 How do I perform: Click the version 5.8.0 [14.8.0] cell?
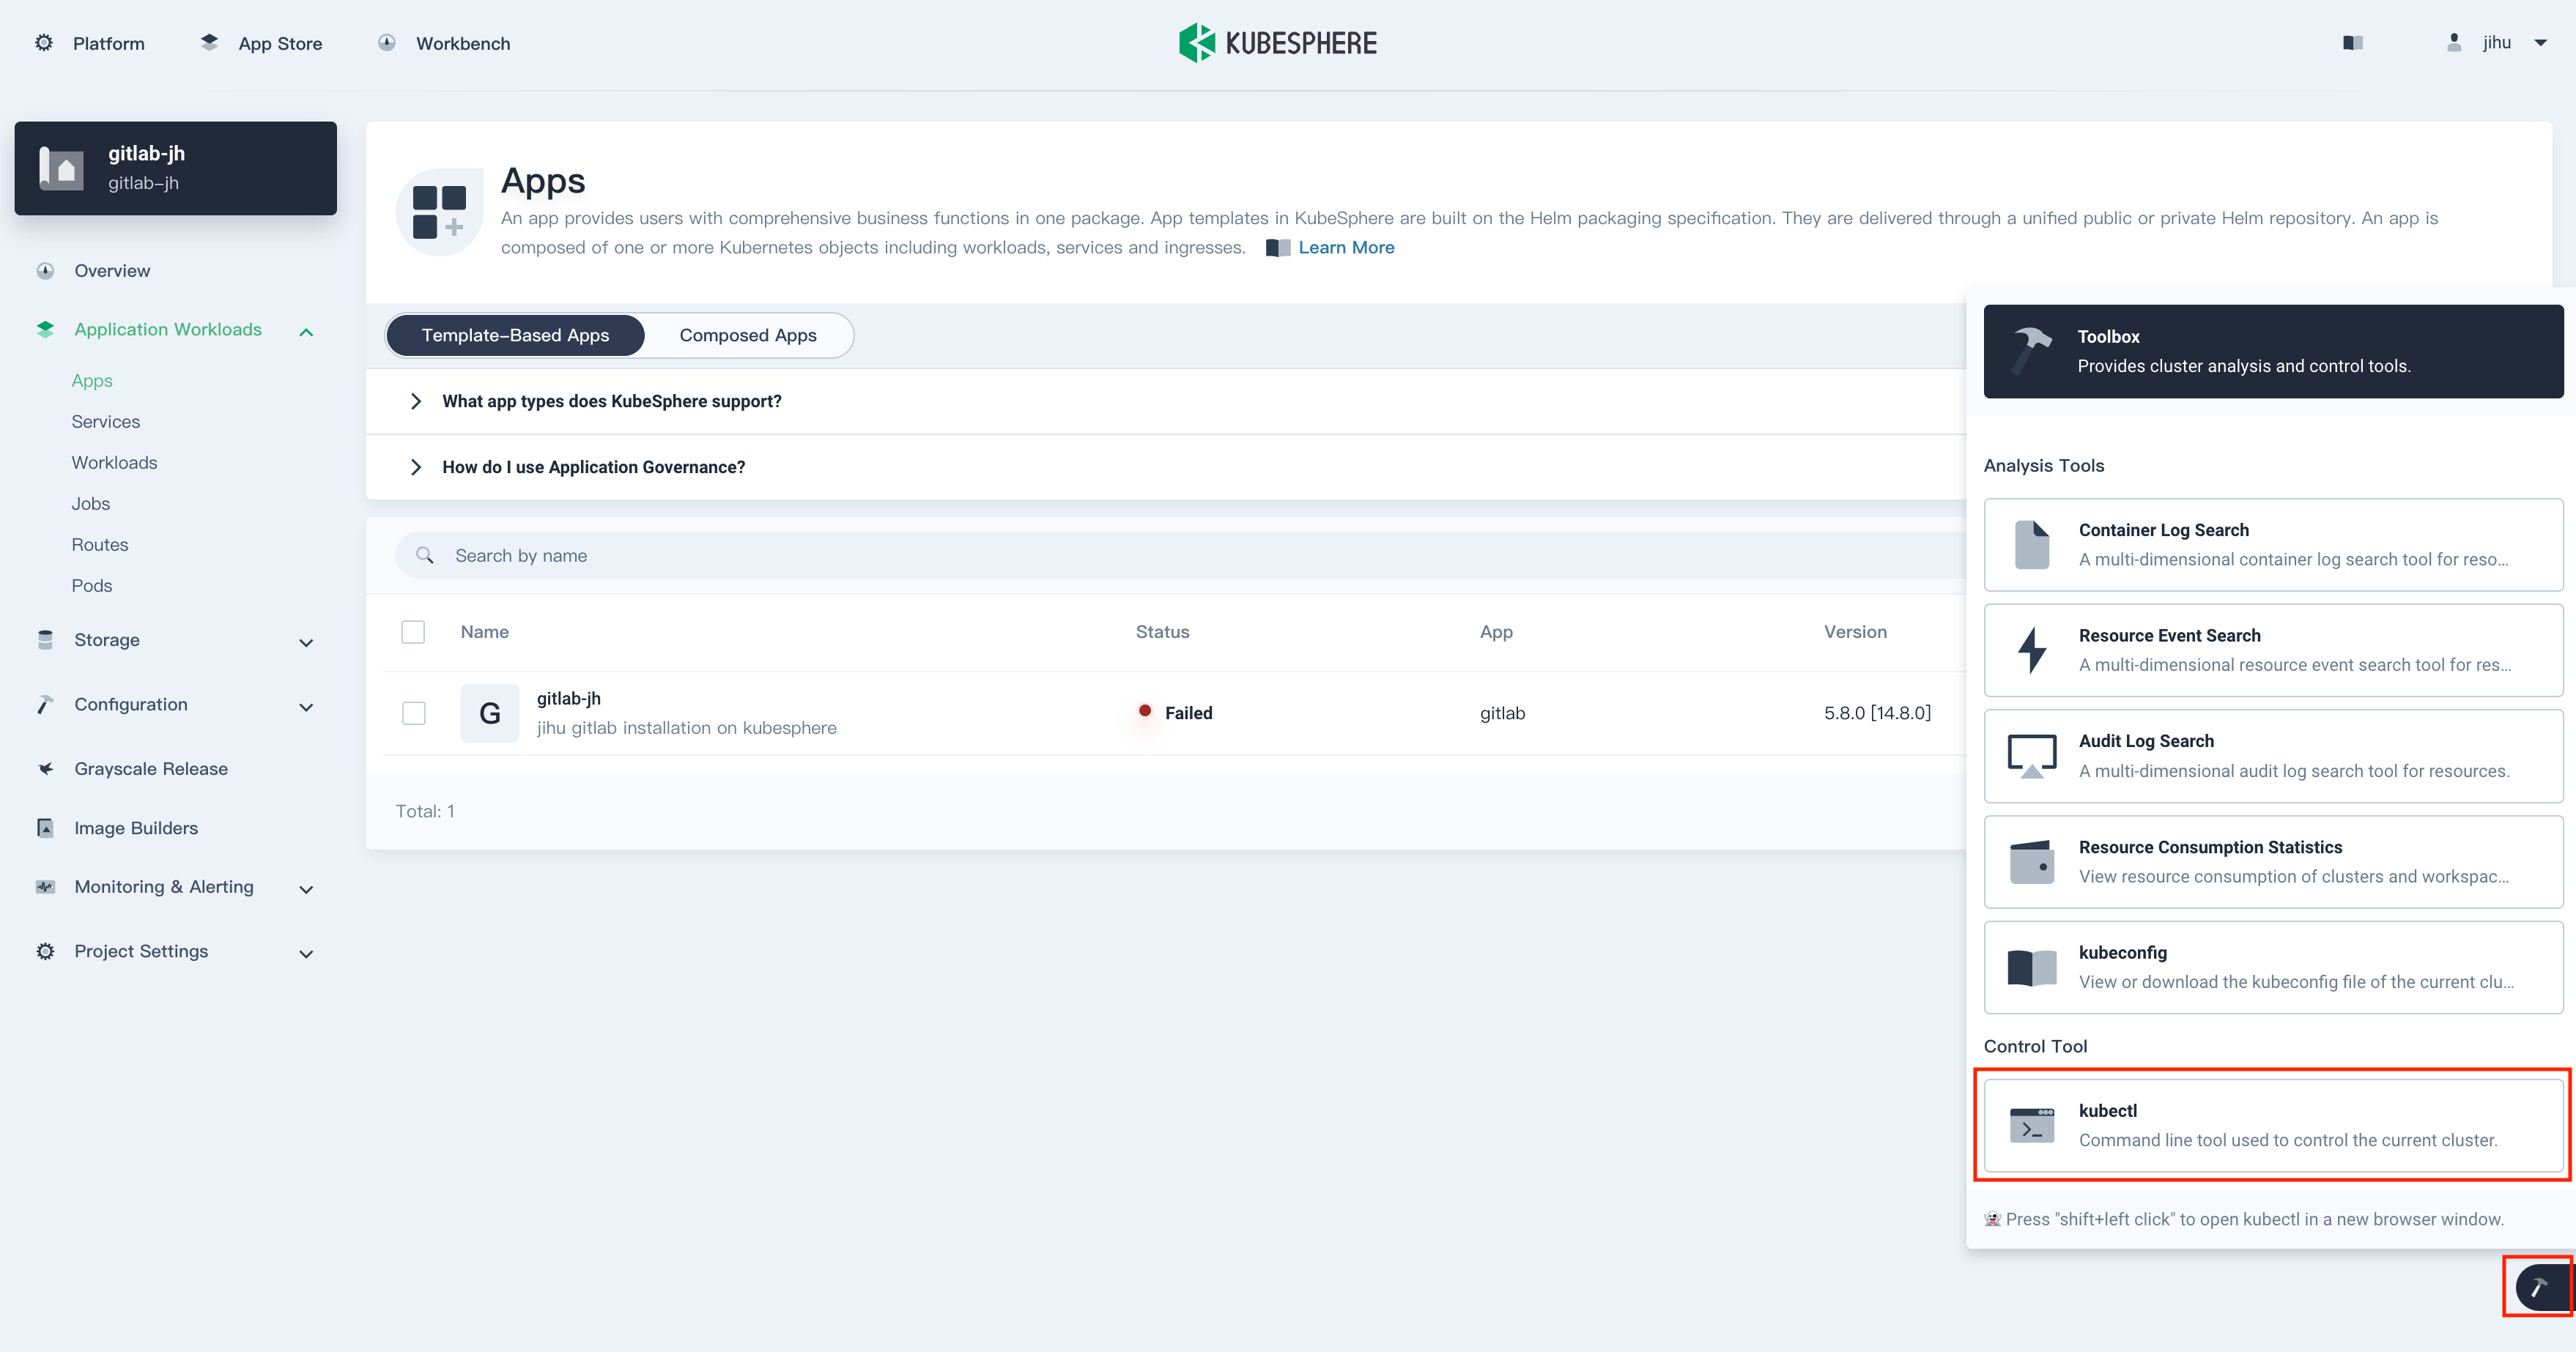[1877, 713]
